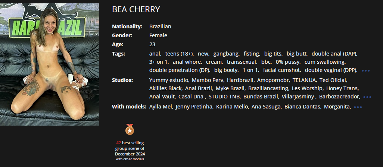383x167 pixels.
Task: Expand the Studios list ellipsis
Action: click(367, 97)
